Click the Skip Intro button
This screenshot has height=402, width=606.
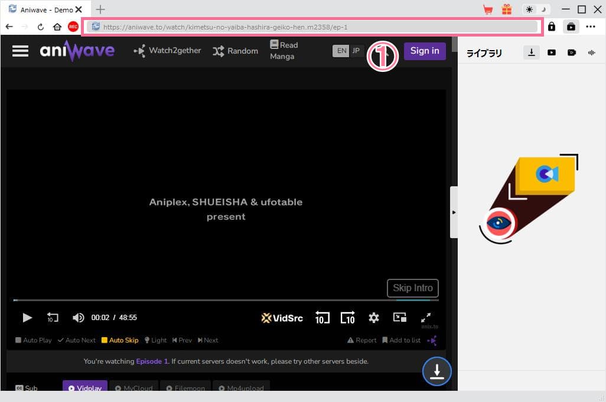pos(413,288)
